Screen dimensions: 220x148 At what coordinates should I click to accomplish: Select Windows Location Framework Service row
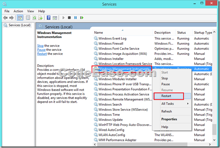[x=153, y=64]
